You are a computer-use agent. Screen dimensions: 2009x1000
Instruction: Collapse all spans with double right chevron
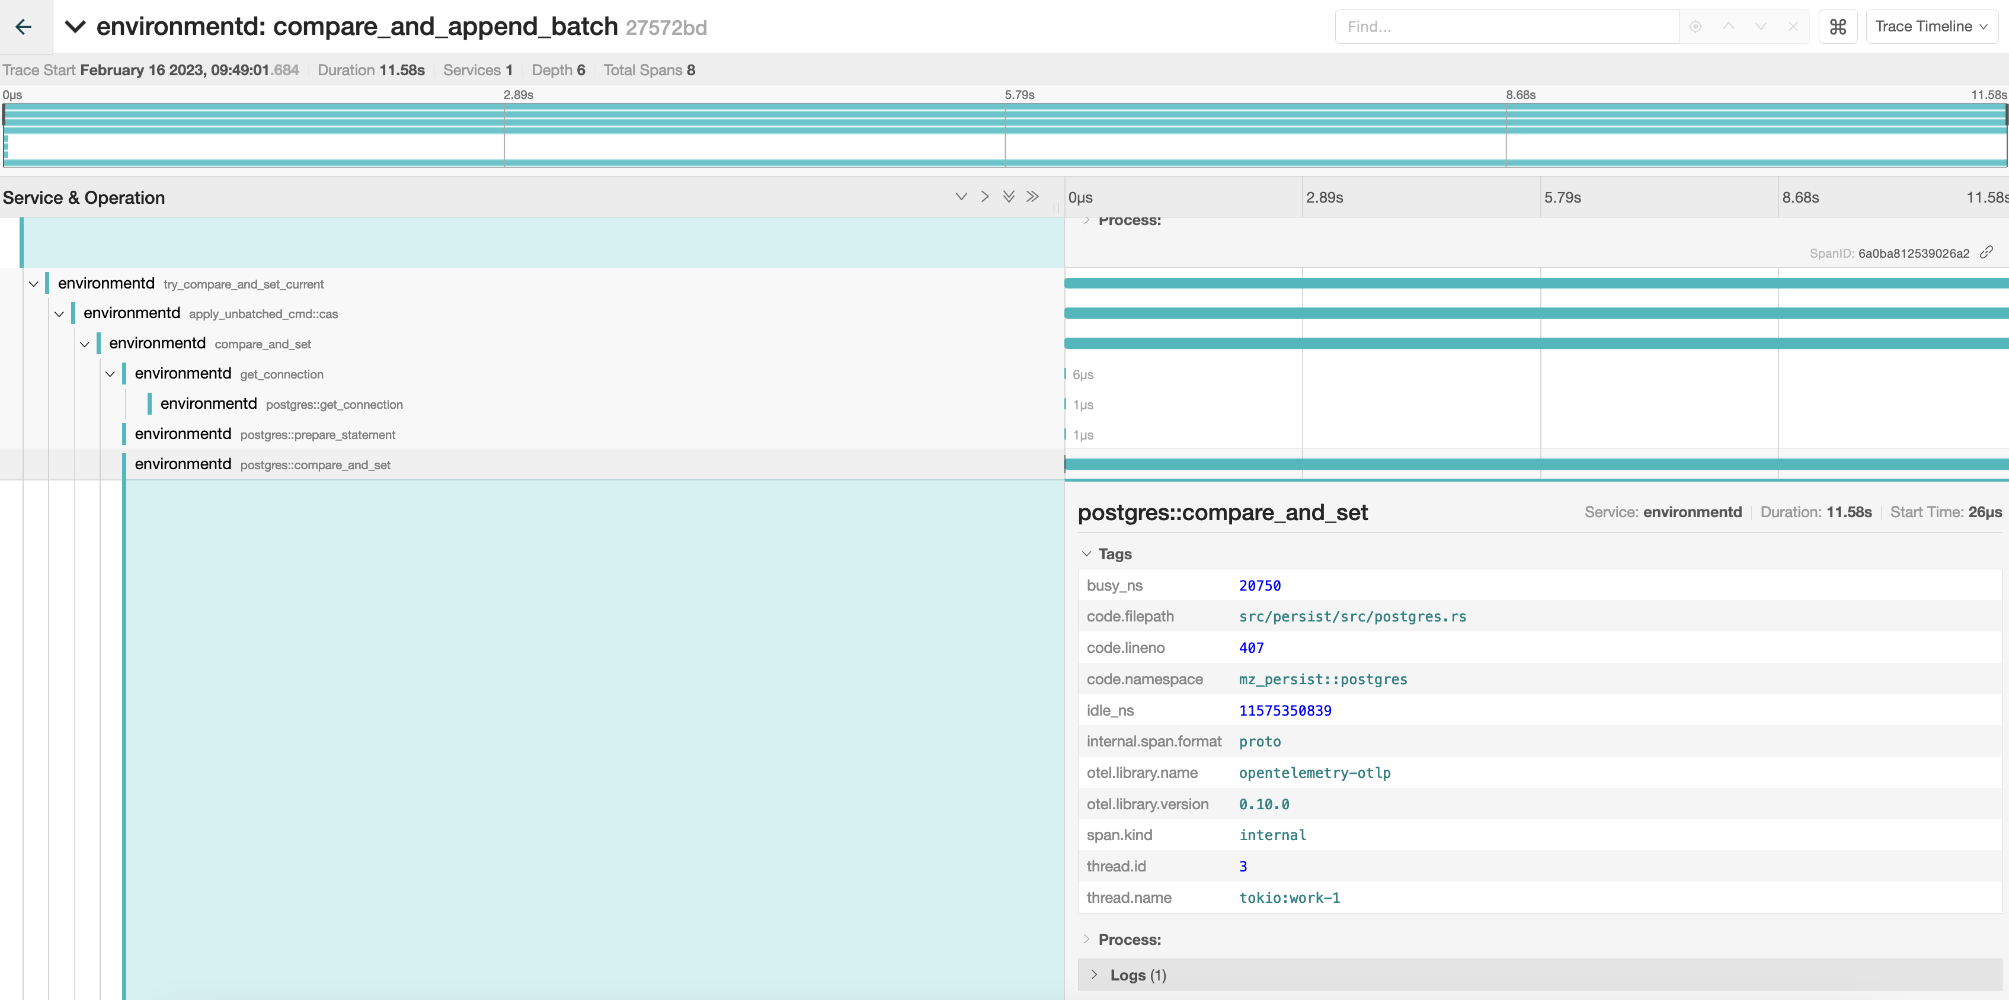(1032, 197)
